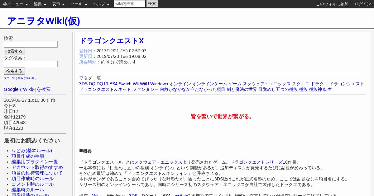Click the 登録日 label link
The image size is (374, 196).
tap(86, 51)
